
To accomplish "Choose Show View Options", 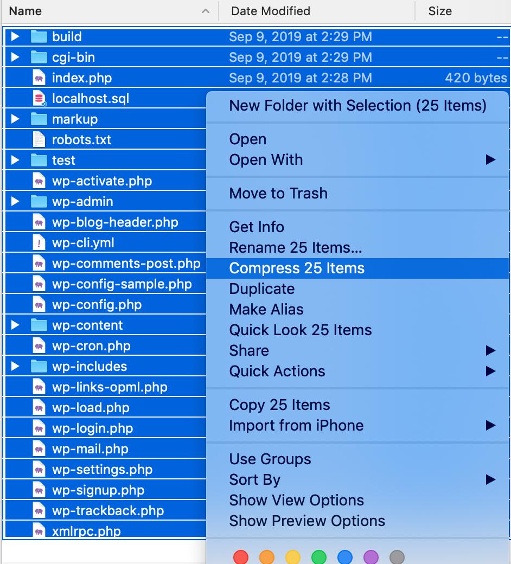I will tap(357, 501).
